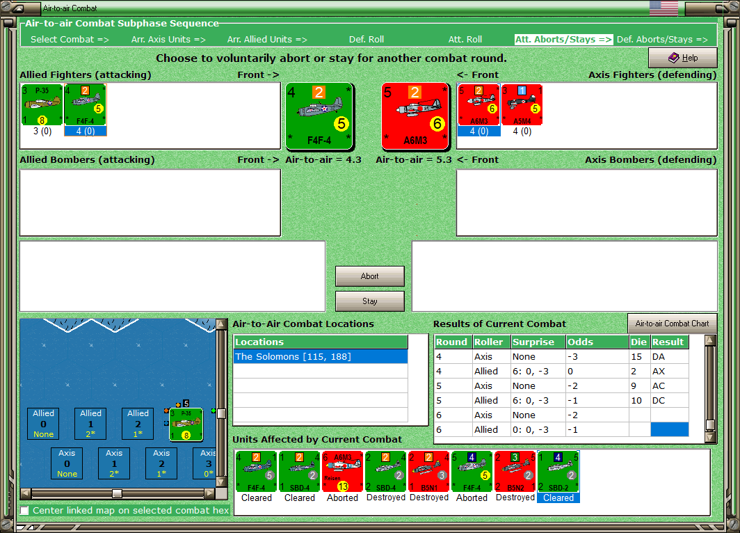Click the map horizontal scrollbar left arrow
The image size is (740, 533).
(26, 493)
